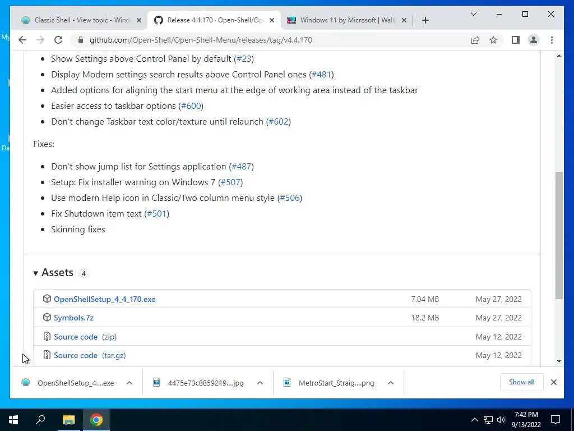The width and height of the screenshot is (574, 431).
Task: Close the downloads bar
Action: (553, 382)
